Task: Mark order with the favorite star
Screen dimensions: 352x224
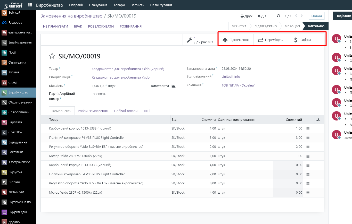Action: coord(52,56)
